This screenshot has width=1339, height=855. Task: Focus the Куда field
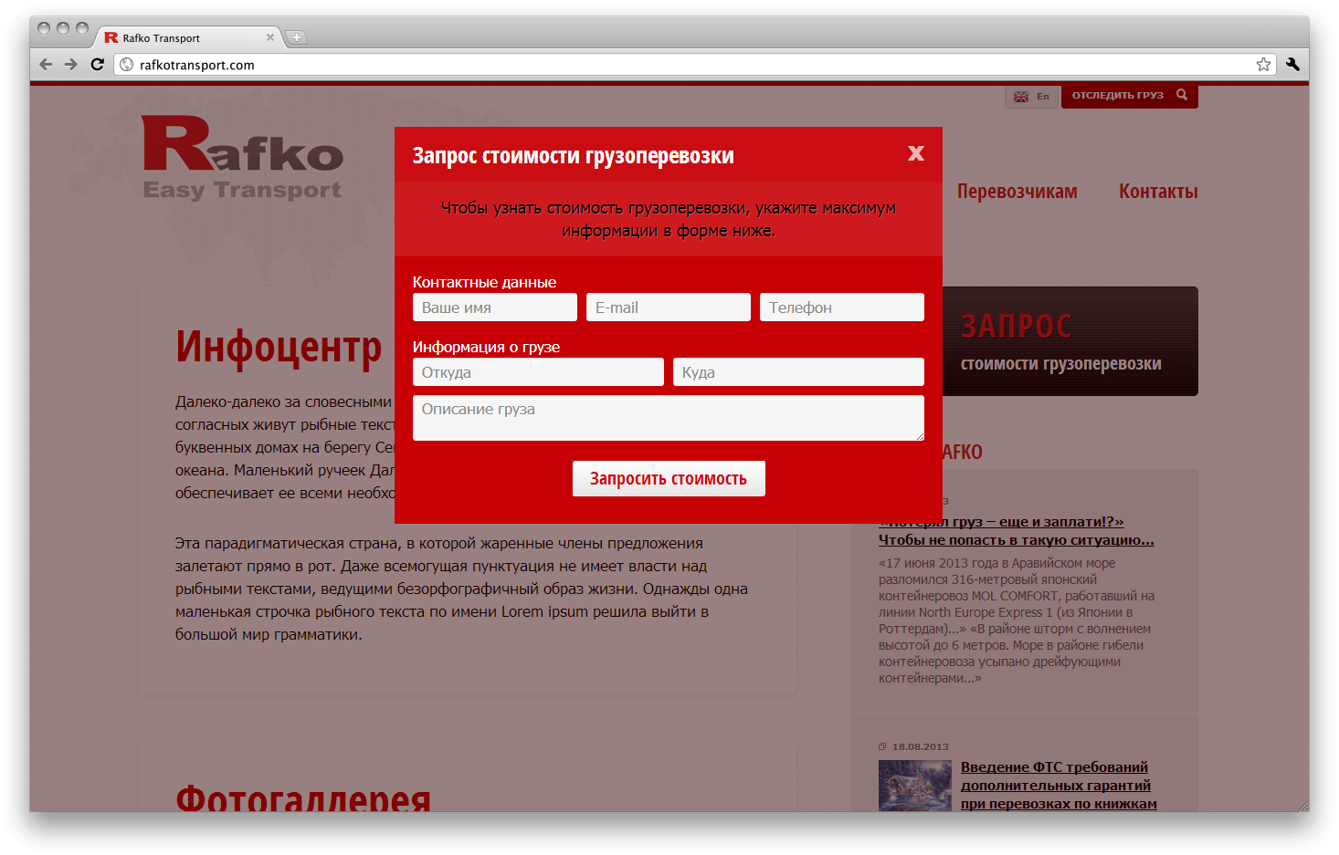[x=798, y=372]
